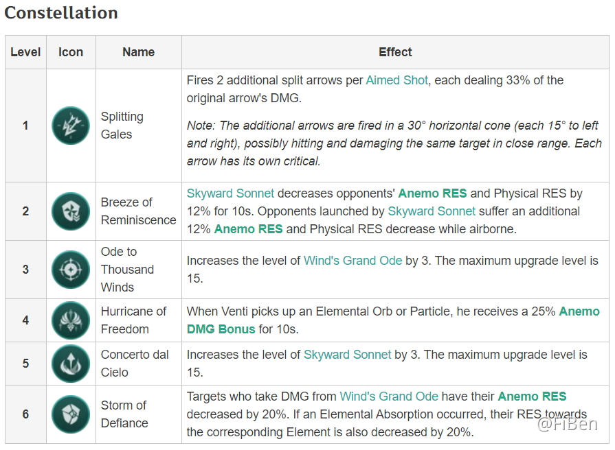Click the Splitting Gales constellation icon

click(71, 126)
